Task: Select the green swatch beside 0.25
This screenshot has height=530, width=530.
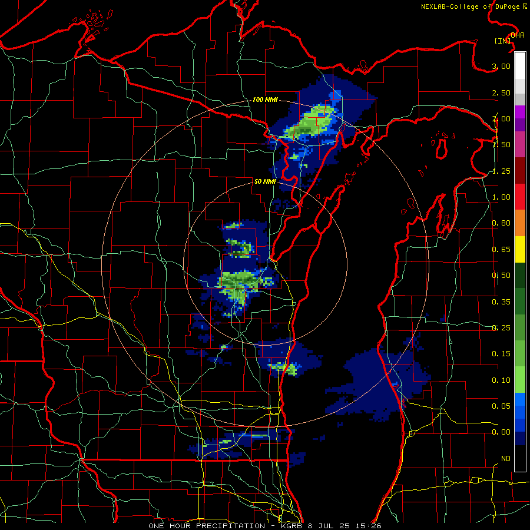Action: pos(520,327)
